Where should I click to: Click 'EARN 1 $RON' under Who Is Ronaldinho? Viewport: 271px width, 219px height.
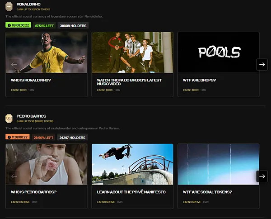point(19,90)
